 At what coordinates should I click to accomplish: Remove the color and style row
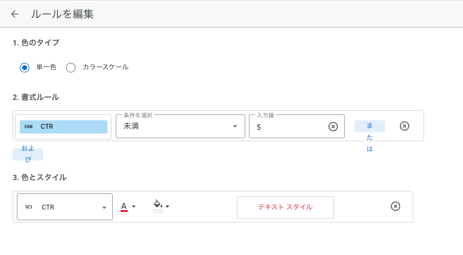click(395, 206)
